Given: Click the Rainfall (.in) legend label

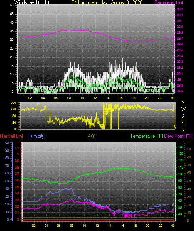Looking at the screenshot, I should point(12,136).
